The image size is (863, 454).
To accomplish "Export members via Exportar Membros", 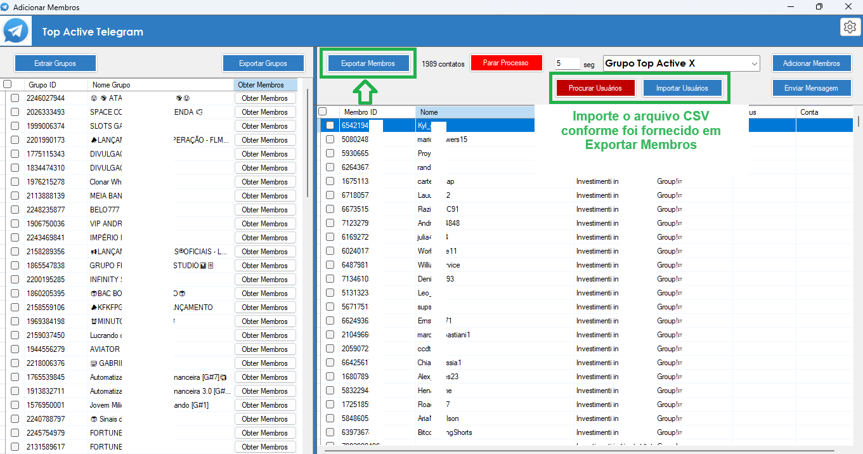I will coord(368,63).
